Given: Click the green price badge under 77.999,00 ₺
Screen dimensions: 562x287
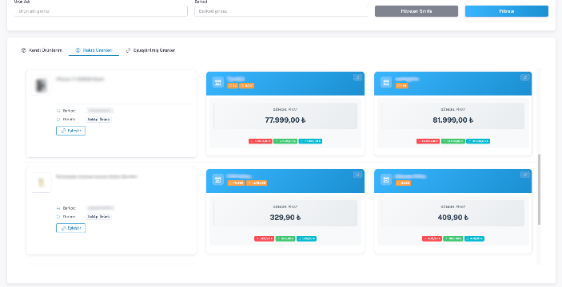Looking at the screenshot, I should pos(285,141).
